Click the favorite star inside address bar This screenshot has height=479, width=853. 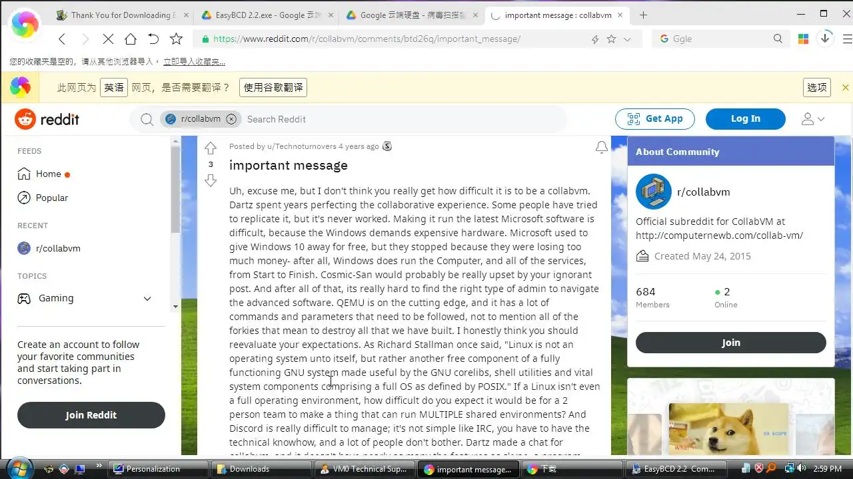pos(611,39)
